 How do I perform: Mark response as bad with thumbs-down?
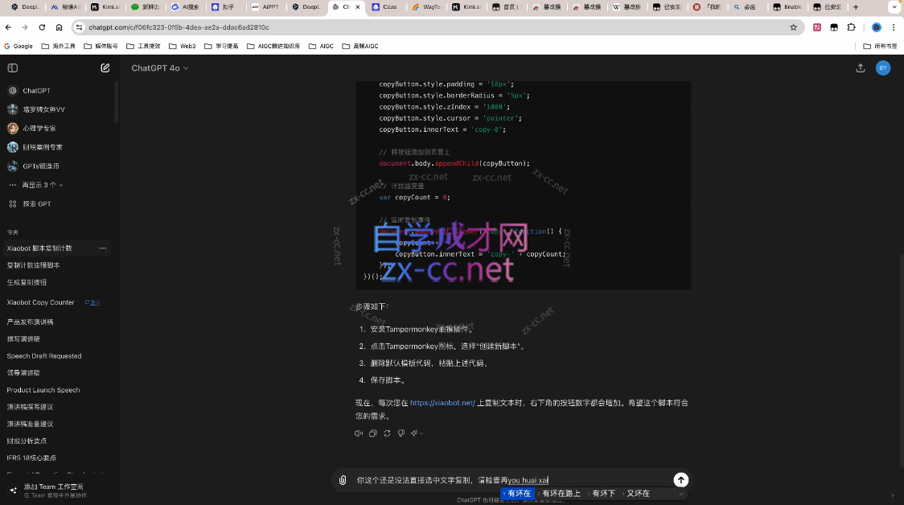(401, 433)
